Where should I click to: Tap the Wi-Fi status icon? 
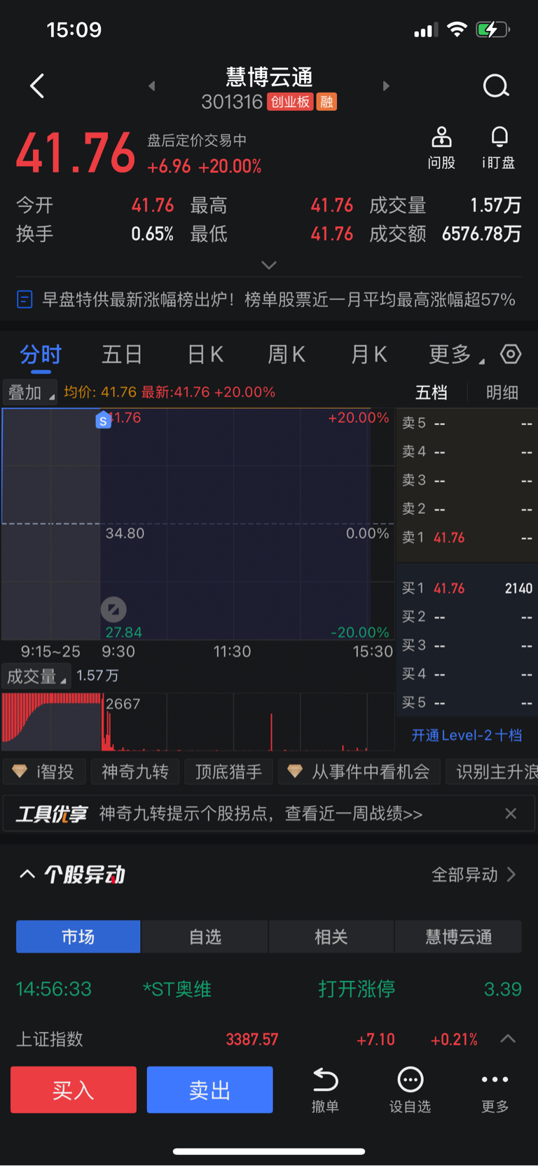[x=457, y=29]
